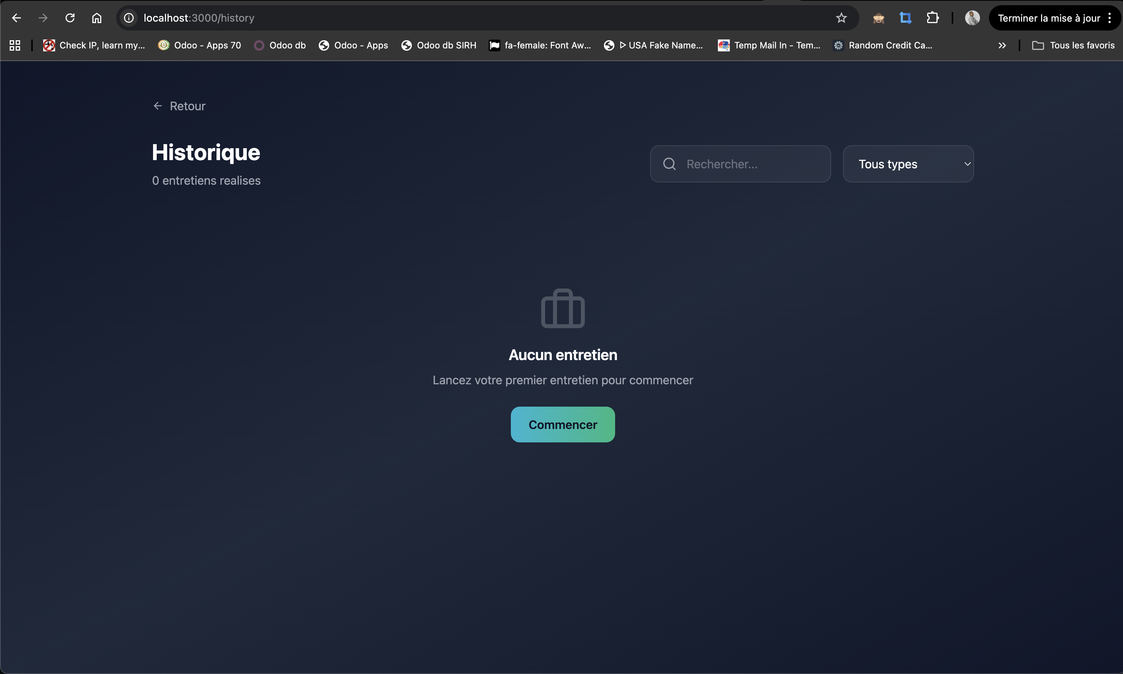This screenshot has width=1123, height=674.
Task: Reload the page with refresh icon
Action: [x=70, y=18]
